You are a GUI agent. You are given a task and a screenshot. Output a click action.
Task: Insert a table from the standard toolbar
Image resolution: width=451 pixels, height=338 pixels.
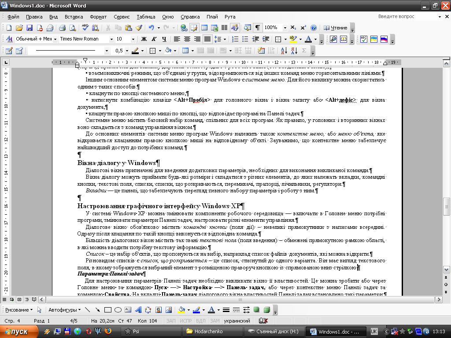204,28
